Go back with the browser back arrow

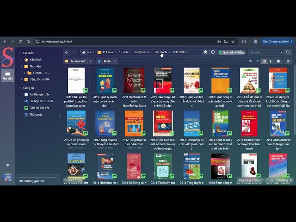coord(5,42)
